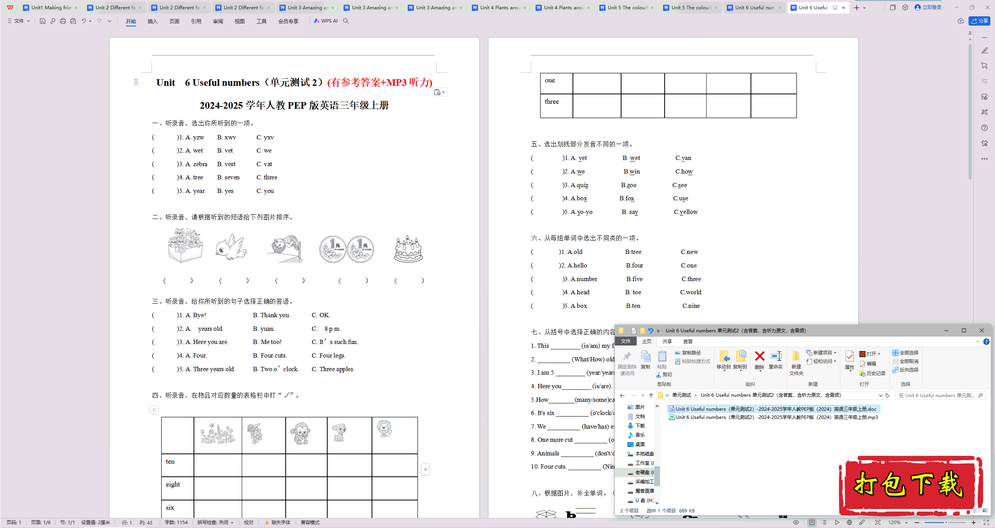
Task: Refresh the Explorer address bar
Action: (887, 396)
